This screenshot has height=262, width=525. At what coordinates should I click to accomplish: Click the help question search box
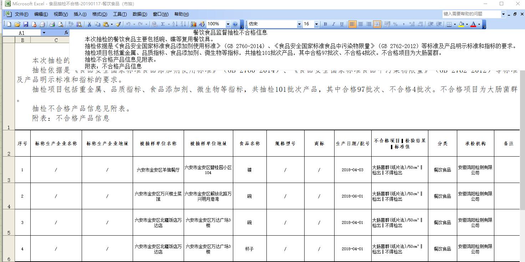pos(472,14)
